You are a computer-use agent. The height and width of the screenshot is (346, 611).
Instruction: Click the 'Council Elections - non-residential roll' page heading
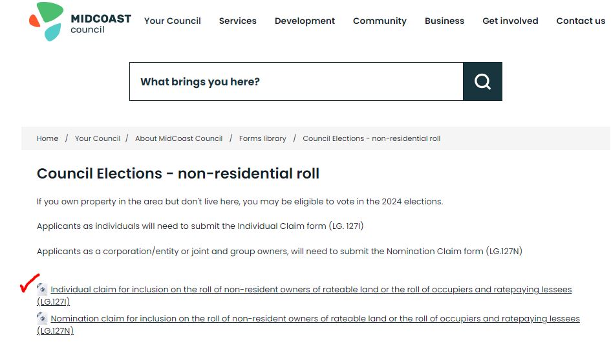click(x=178, y=173)
